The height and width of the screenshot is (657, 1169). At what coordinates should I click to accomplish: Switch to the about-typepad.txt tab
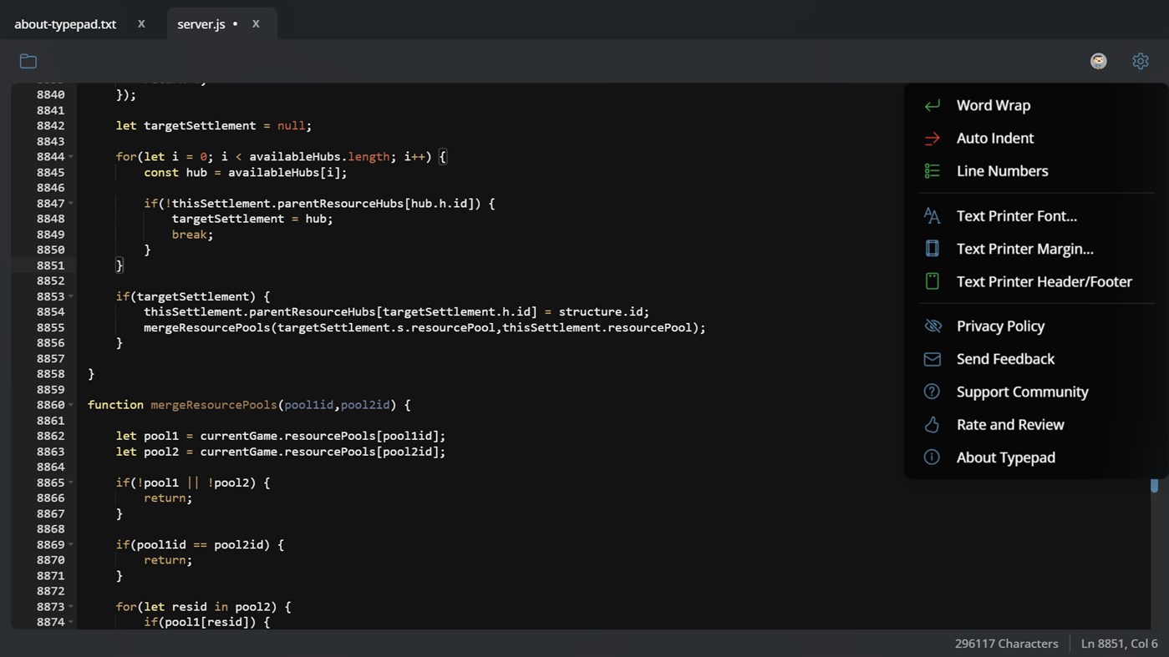point(64,23)
